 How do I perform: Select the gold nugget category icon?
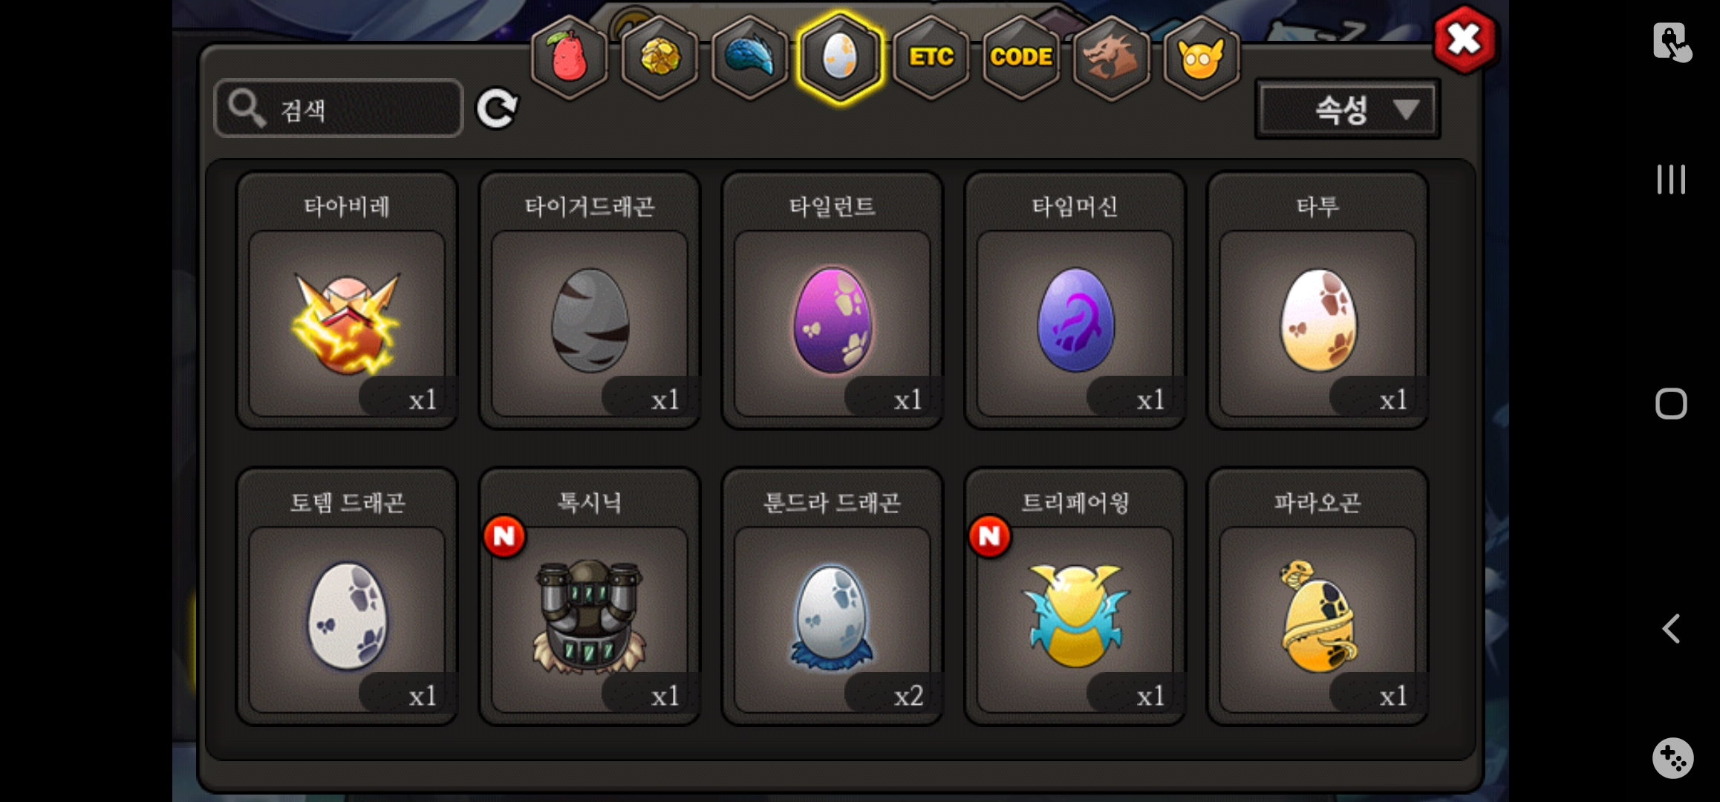tap(659, 58)
